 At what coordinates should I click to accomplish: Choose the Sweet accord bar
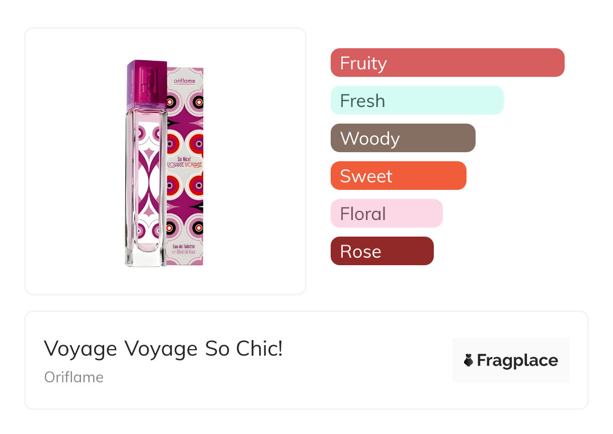pyautogui.click(x=398, y=176)
